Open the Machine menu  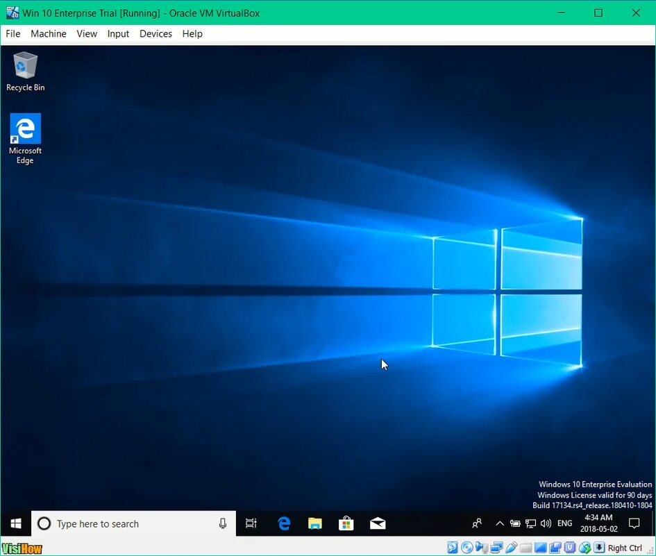[x=49, y=34]
